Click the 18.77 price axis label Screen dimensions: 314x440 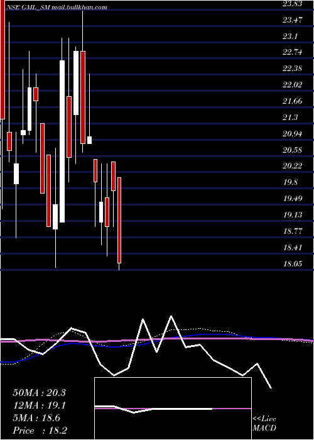293,231
